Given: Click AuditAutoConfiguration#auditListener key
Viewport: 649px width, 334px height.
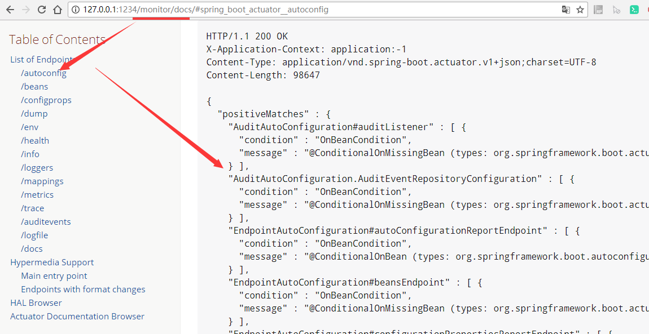Looking at the screenshot, I should (331, 127).
